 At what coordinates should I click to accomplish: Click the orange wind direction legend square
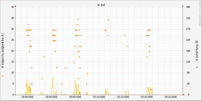point(197,67)
